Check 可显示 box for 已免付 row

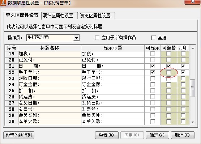(x=153, y=60)
